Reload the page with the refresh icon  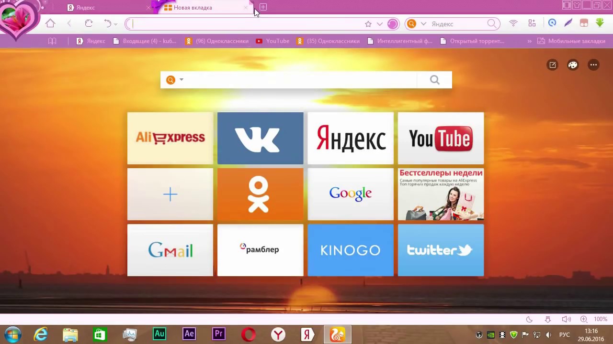tap(89, 23)
